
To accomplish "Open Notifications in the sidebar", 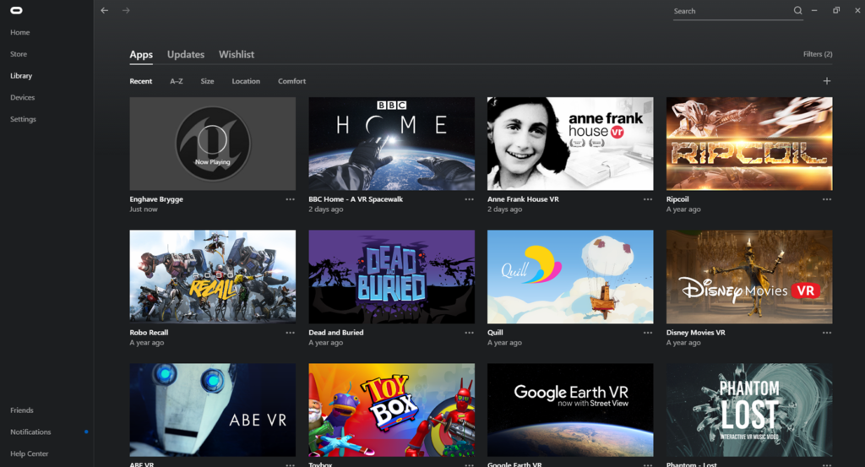I will click(30, 432).
